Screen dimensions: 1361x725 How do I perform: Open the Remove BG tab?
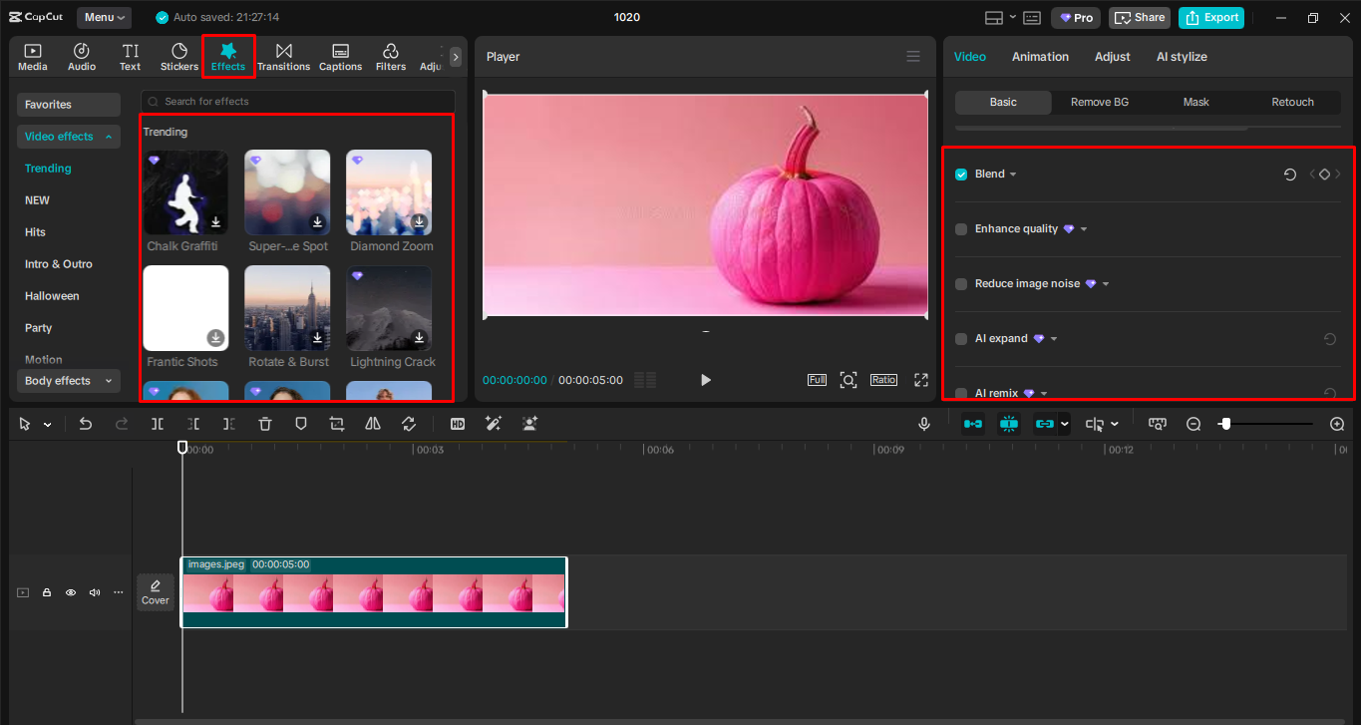[x=1099, y=101]
